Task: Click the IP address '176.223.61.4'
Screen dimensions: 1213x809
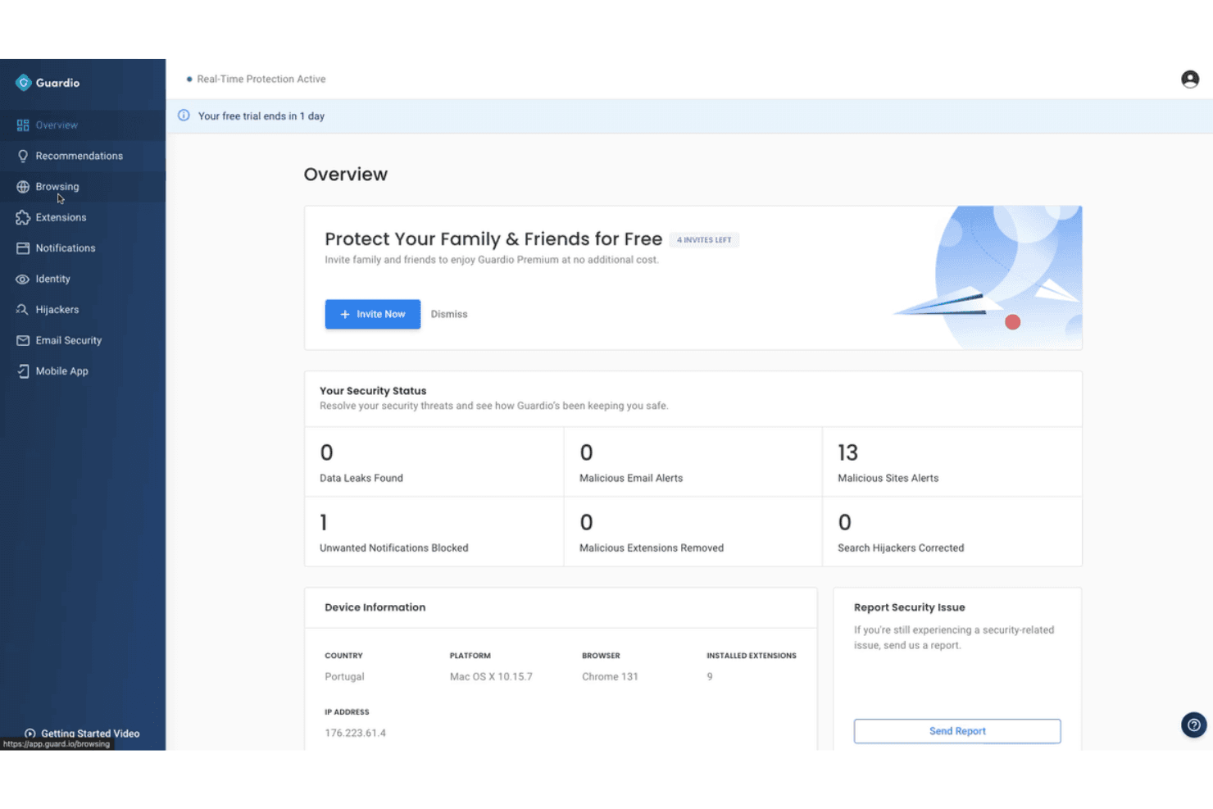Action: [355, 733]
